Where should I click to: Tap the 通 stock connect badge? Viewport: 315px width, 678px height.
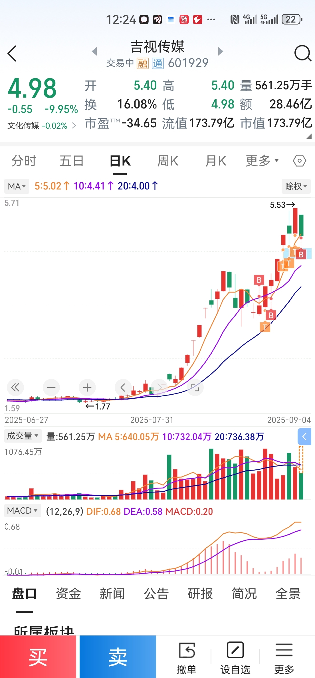click(157, 63)
